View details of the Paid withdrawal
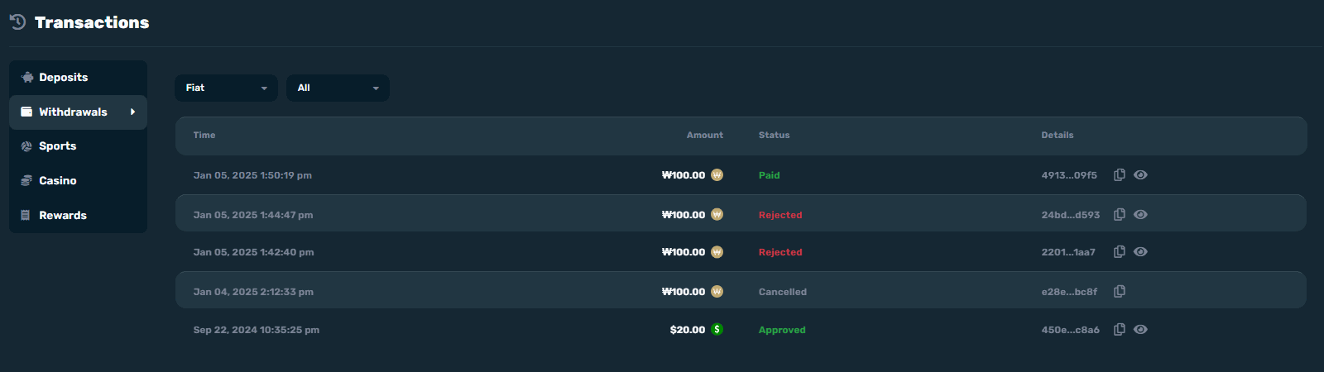Image resolution: width=1324 pixels, height=372 pixels. click(1140, 175)
